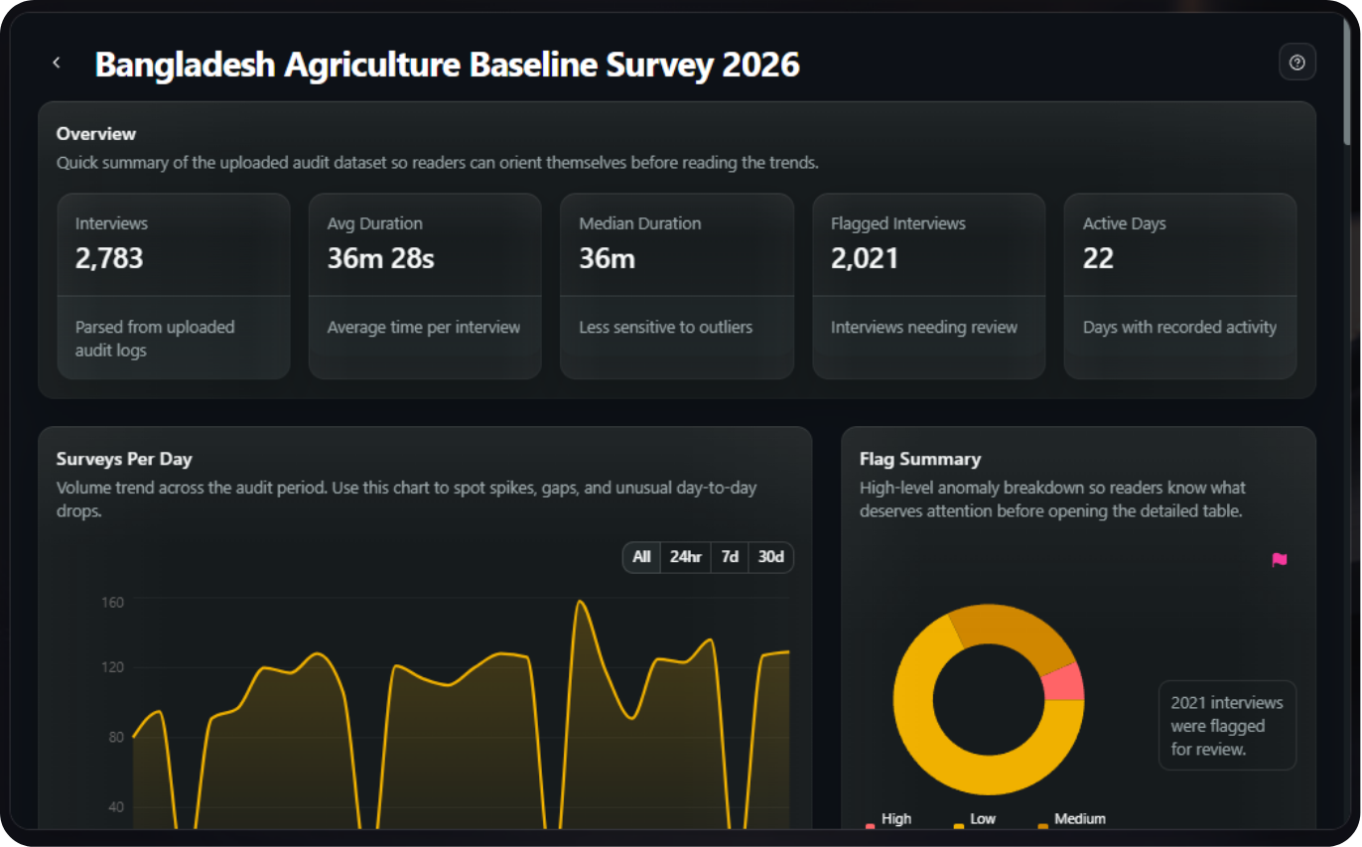Click the Medium legend label
The image size is (1362, 847).
(1080, 819)
